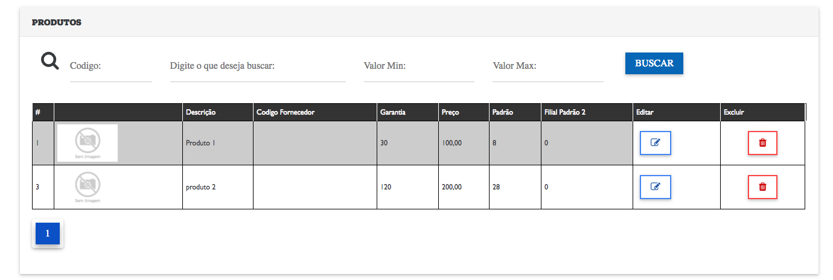
Task: Delete Produto 1 with trash icon
Action: point(762,143)
